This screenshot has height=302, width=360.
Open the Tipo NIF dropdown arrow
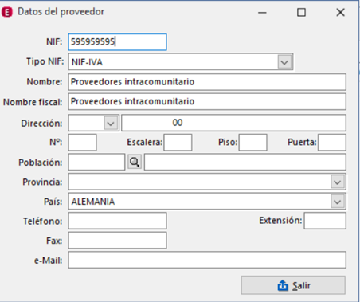coord(284,62)
